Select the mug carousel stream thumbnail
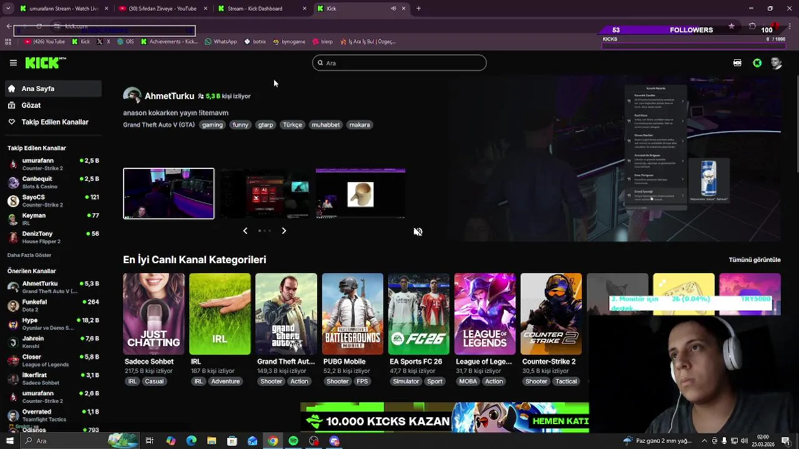The width and height of the screenshot is (799, 449). tap(360, 193)
